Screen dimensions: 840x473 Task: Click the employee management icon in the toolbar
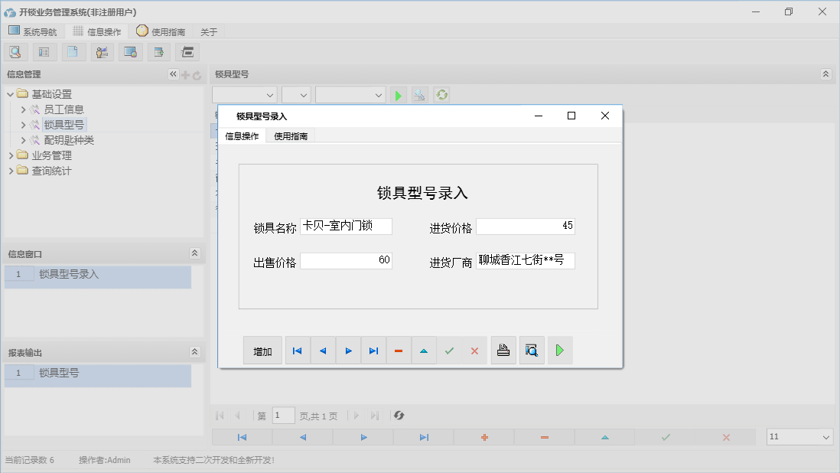click(x=102, y=51)
